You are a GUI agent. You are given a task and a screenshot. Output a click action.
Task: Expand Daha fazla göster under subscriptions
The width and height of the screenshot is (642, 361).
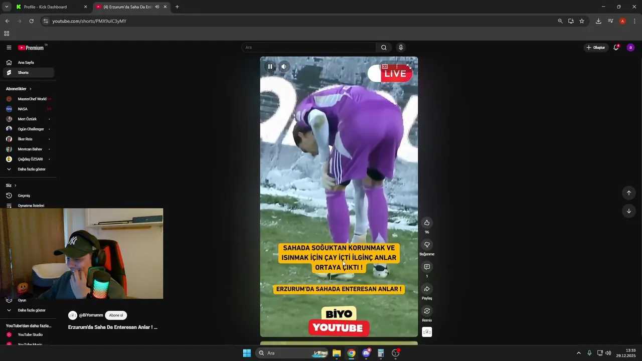(x=28, y=169)
